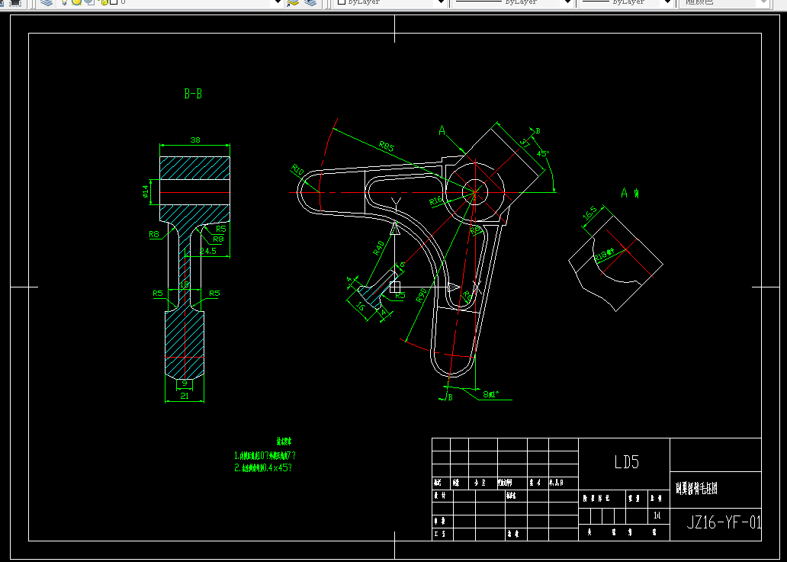Click the UCS Y-axis arrowhead
The image size is (787, 562).
pos(395,228)
